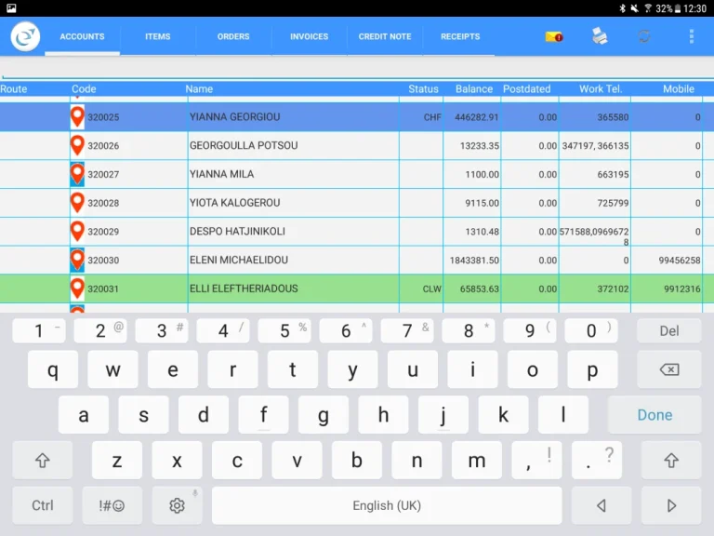714x536 pixels.
Task: Select the ELLI ELEFTHERIADOUS account name
Action: point(244,288)
